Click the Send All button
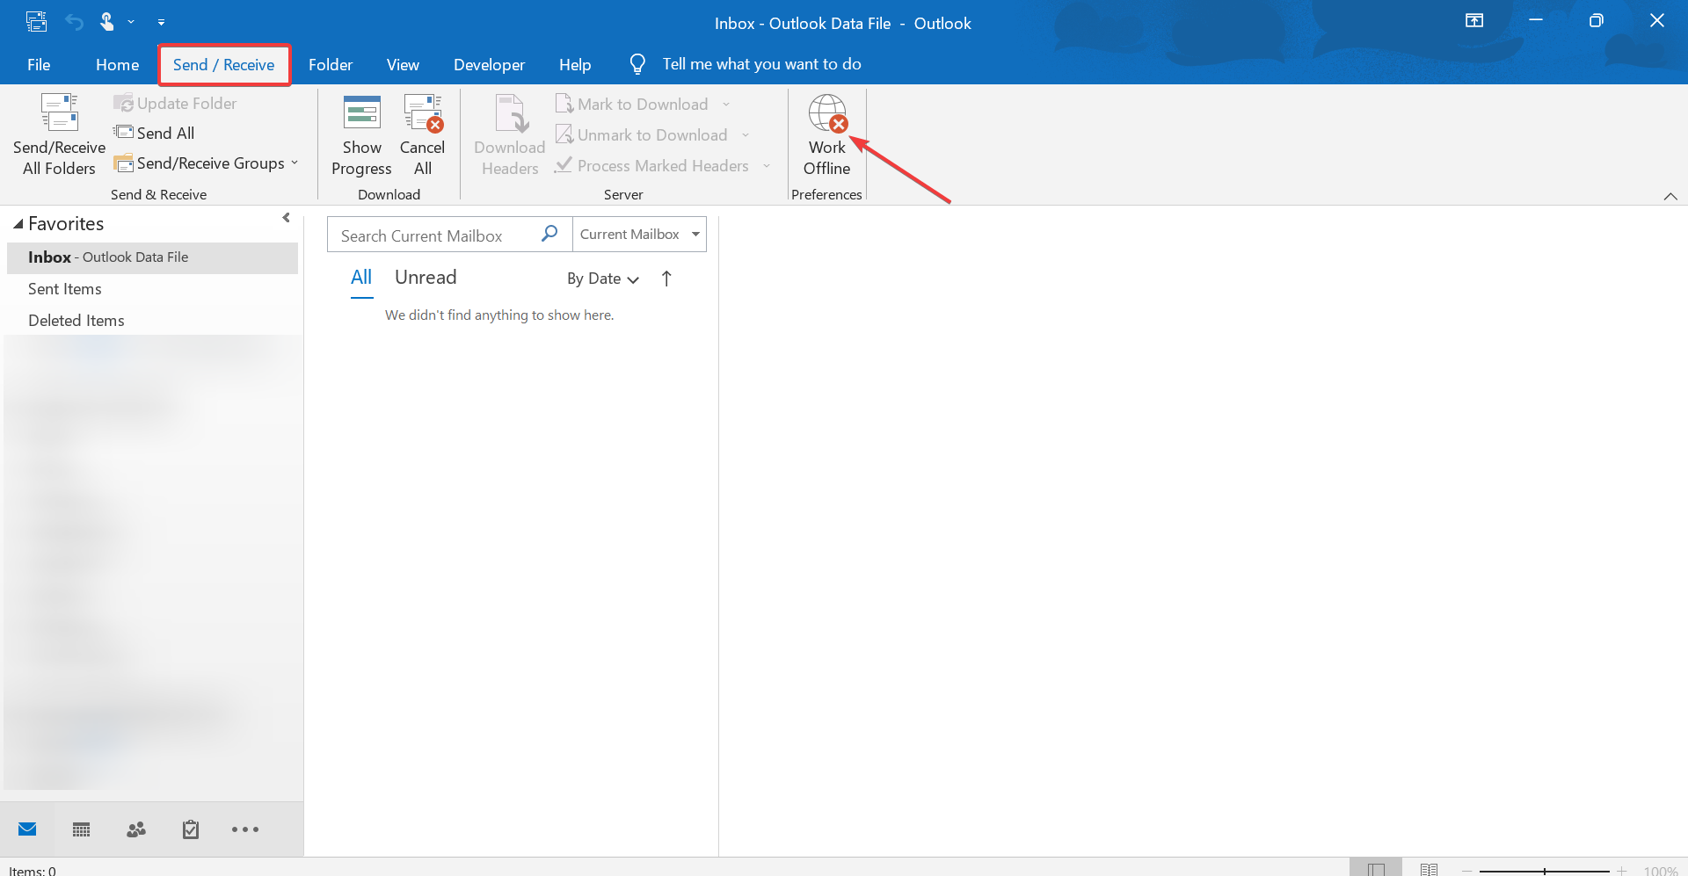 point(156,133)
